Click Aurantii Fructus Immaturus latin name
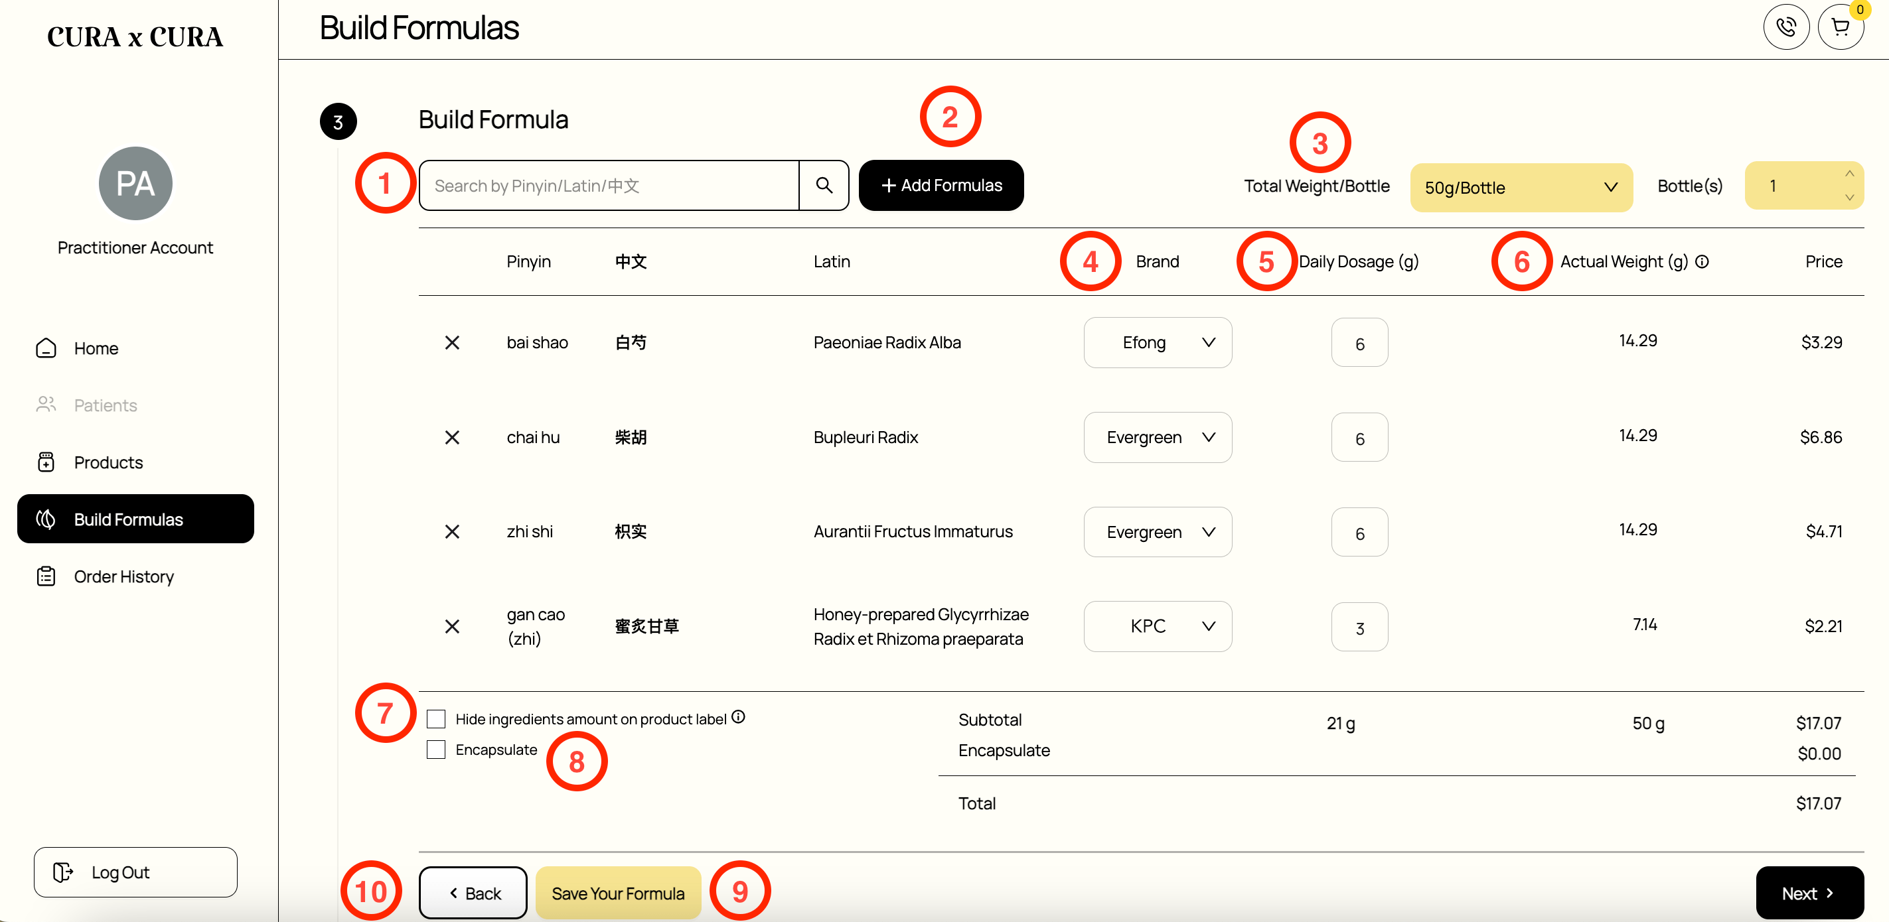The width and height of the screenshot is (1889, 922). pos(913,531)
